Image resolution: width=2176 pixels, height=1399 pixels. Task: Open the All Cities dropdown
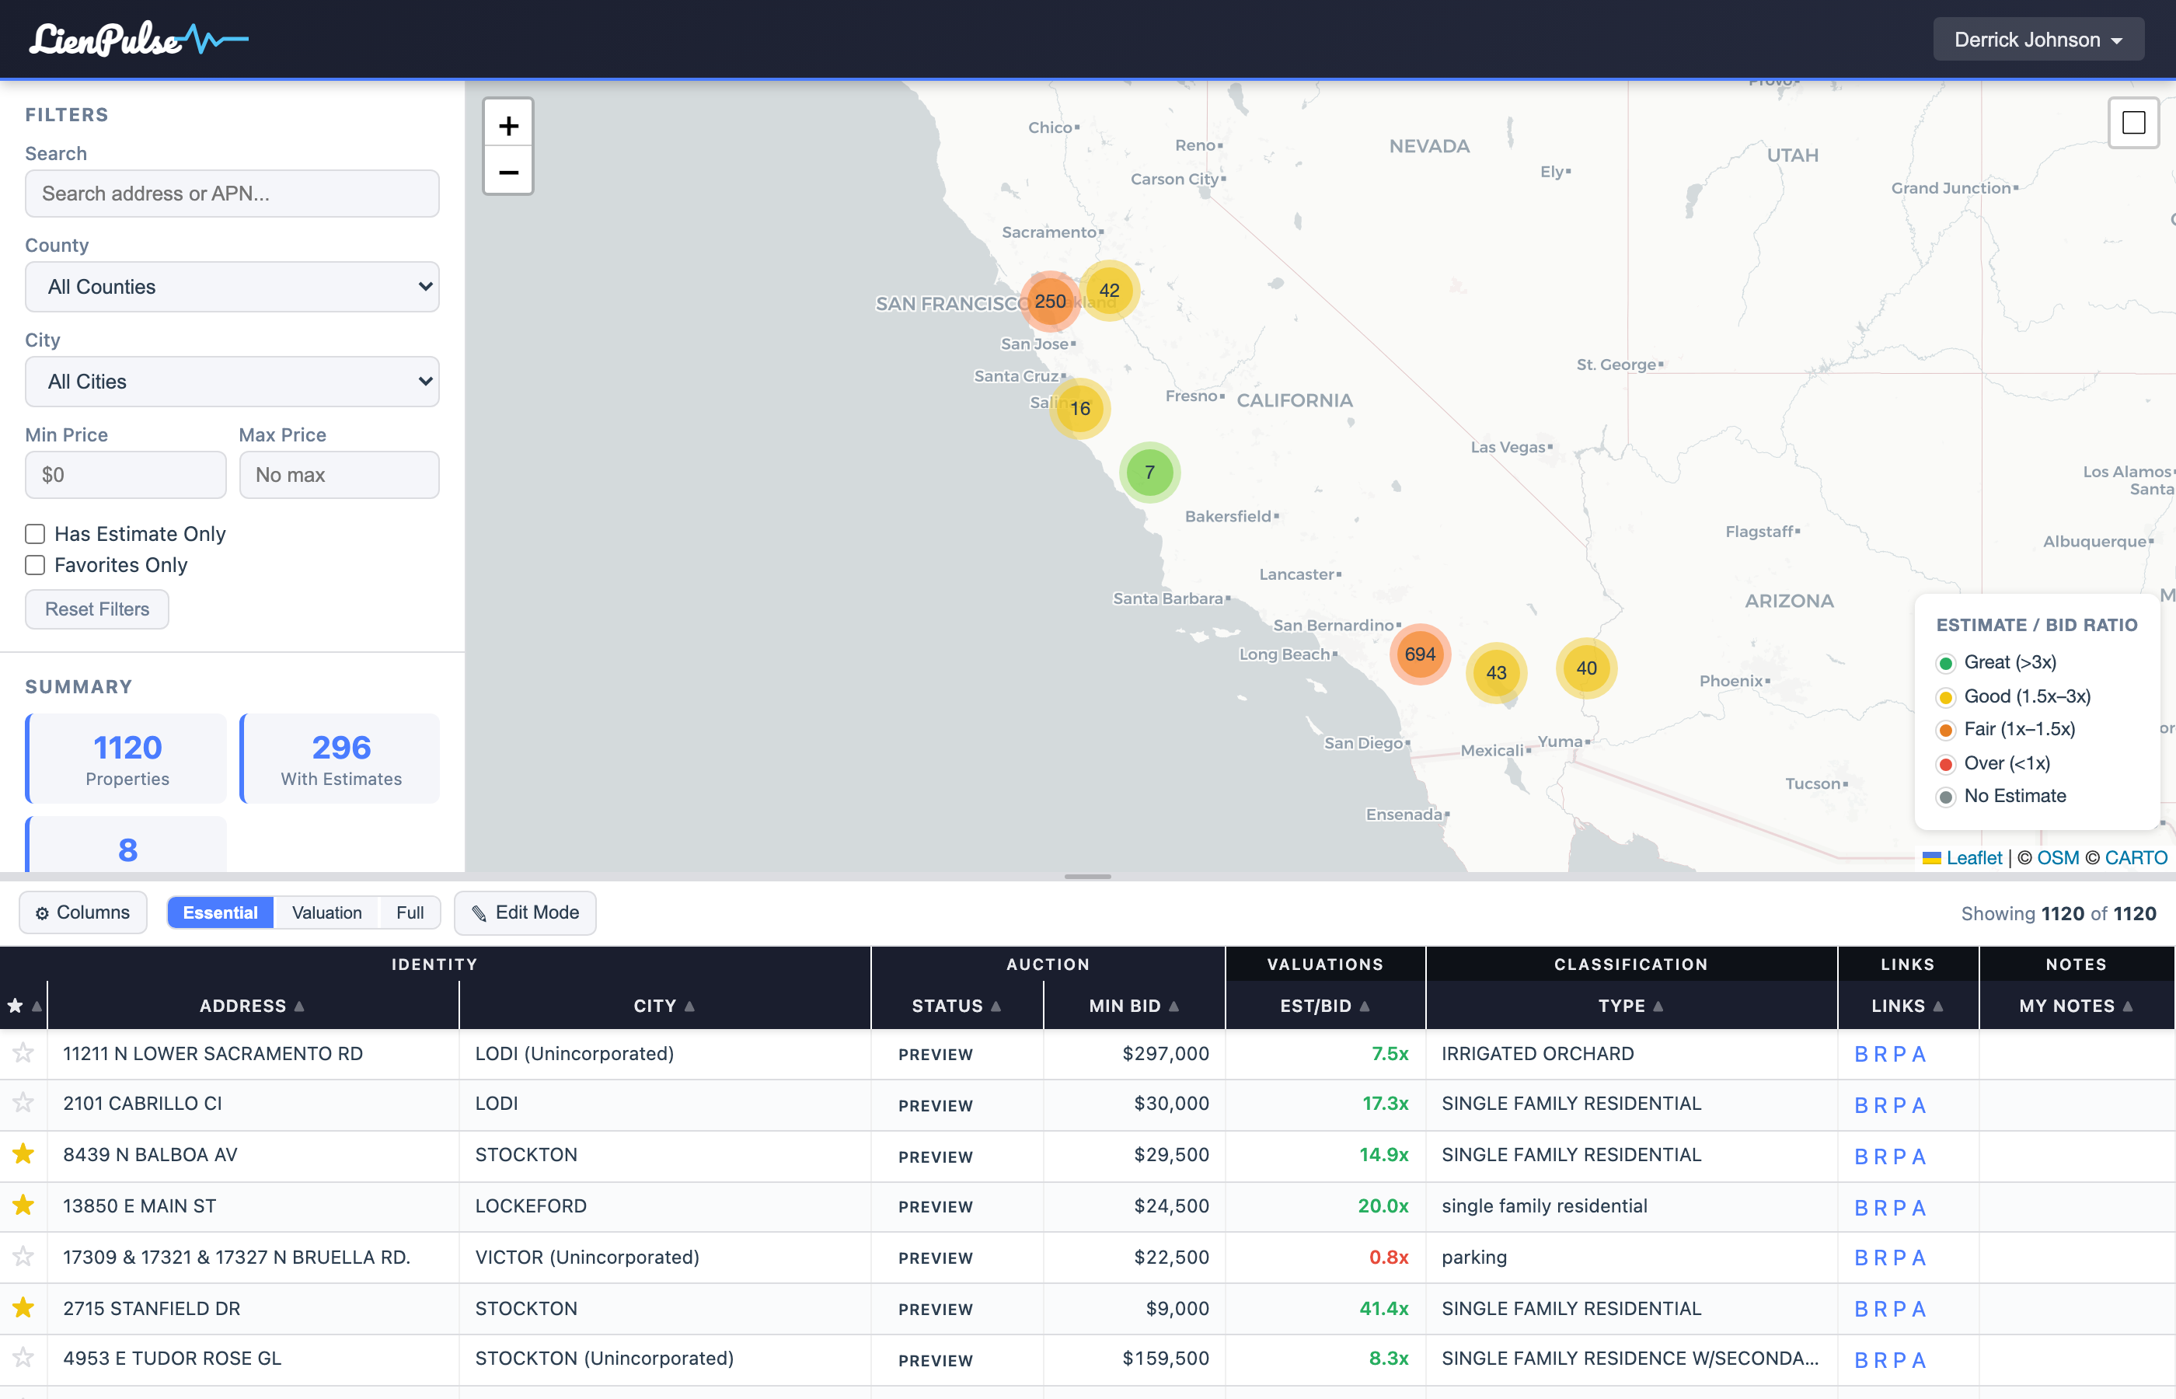232,382
